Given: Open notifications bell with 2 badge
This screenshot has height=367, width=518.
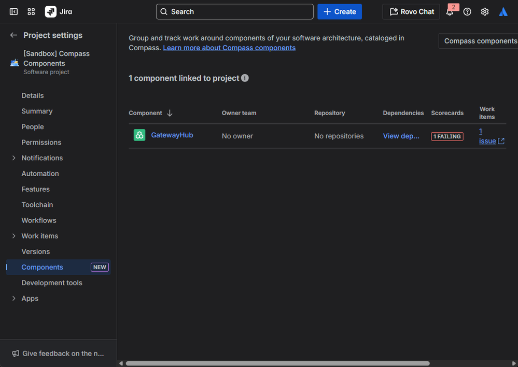Looking at the screenshot, I should click(450, 11).
